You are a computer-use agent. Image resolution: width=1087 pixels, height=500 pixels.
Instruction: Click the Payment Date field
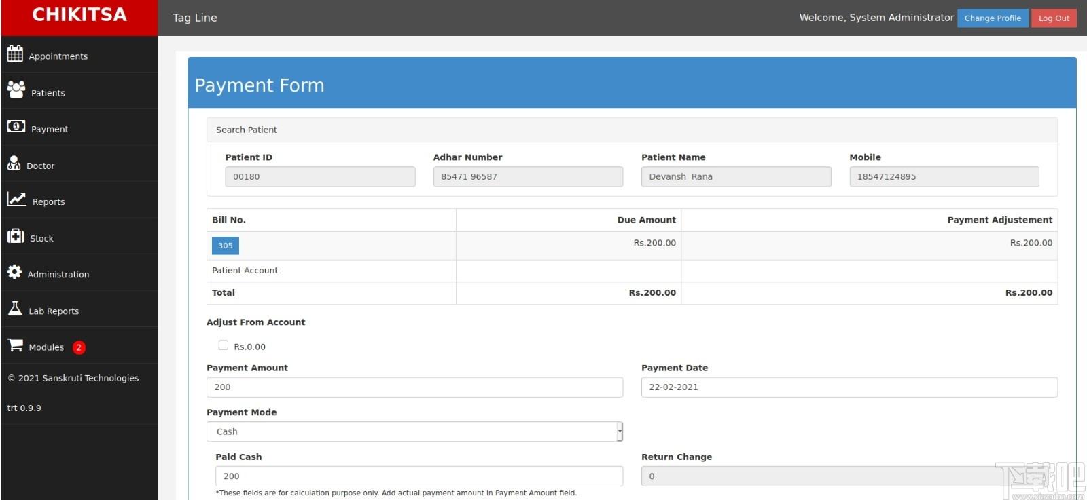pyautogui.click(x=849, y=387)
